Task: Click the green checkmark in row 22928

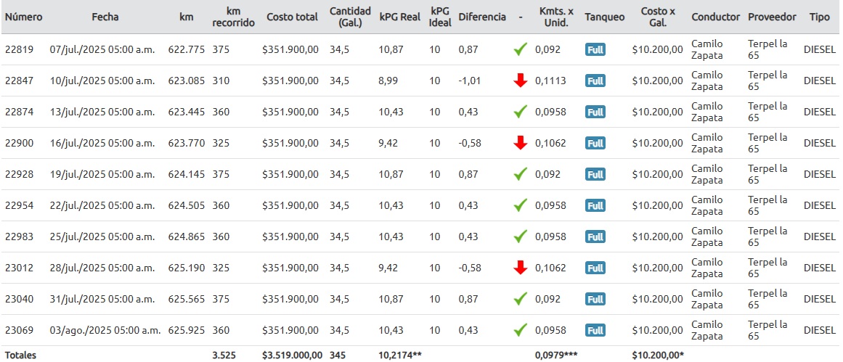Action: pos(520,174)
